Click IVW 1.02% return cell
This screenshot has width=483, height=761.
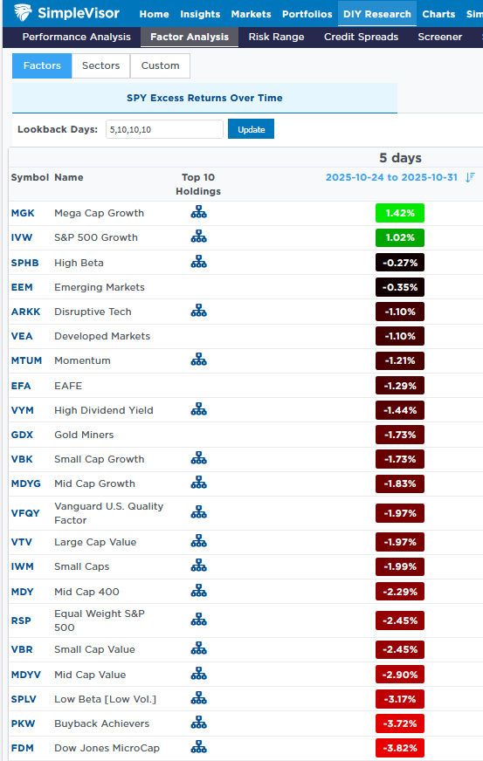coord(400,237)
